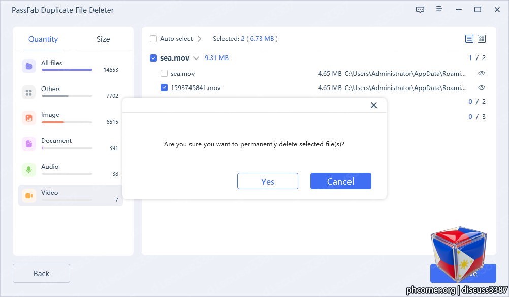Switch to list view layout icon
Screen dimensions: 509x297
pos(469,39)
